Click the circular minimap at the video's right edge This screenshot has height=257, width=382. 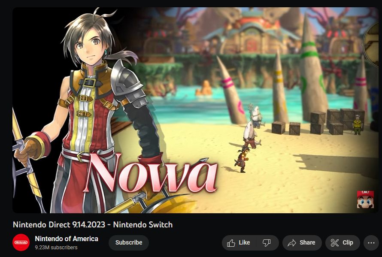click(x=371, y=43)
